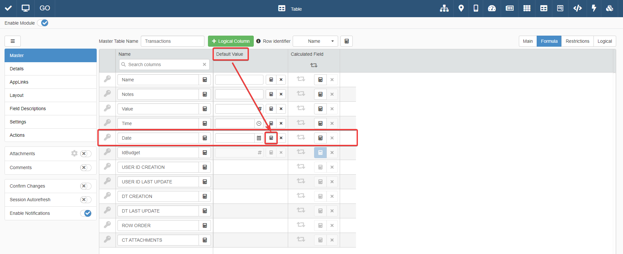This screenshot has width=623, height=254.
Task: Expand the hamburger menu above sidebar
Action: tap(13, 41)
